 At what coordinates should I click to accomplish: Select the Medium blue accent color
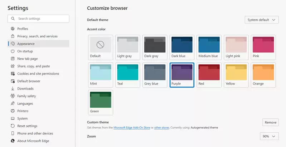coord(209,47)
